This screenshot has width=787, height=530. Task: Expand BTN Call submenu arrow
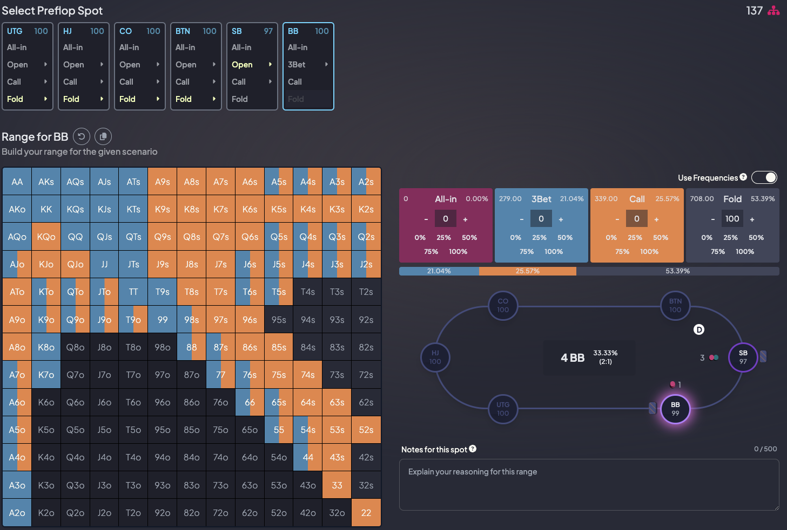[x=214, y=81]
